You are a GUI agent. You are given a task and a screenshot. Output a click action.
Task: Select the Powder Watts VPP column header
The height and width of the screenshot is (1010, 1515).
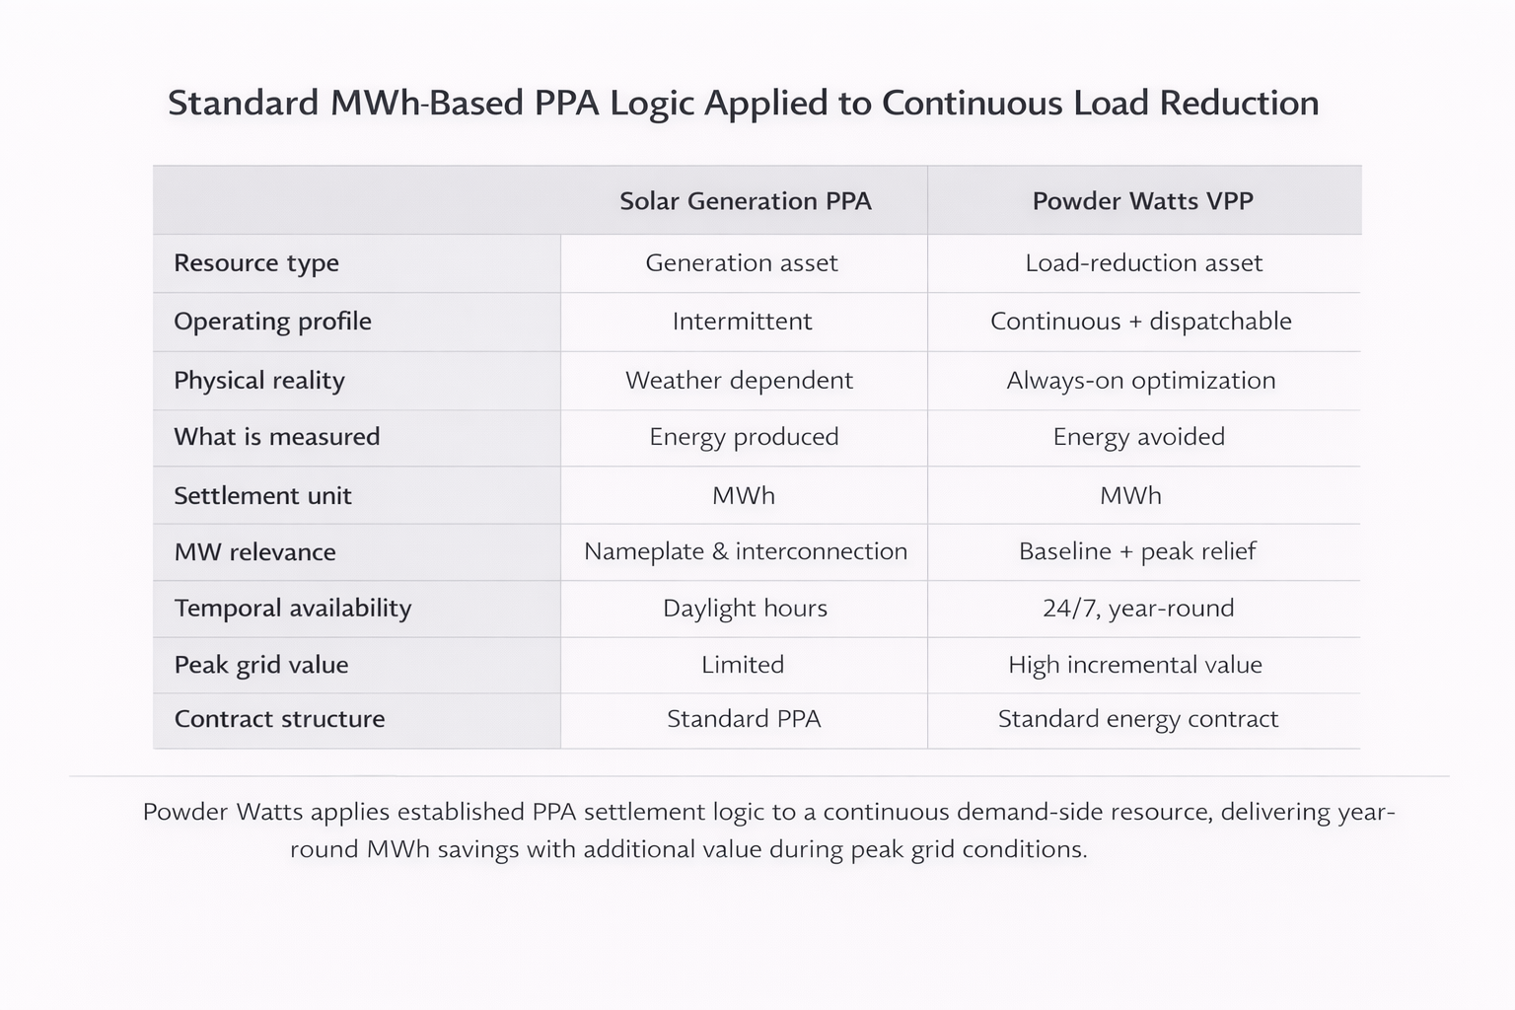click(x=1142, y=201)
